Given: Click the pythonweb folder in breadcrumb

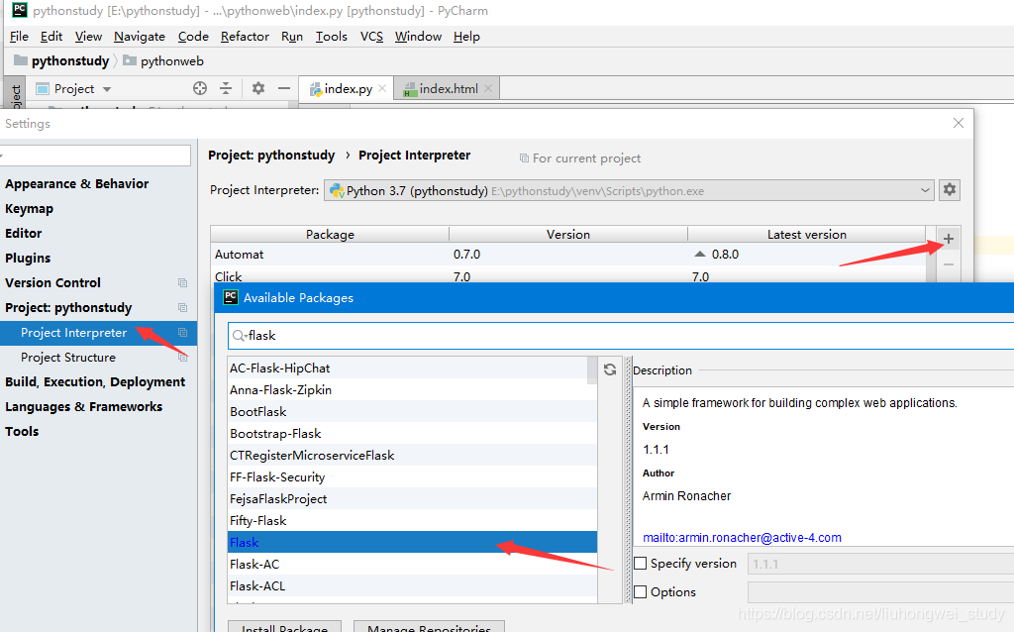Looking at the screenshot, I should (x=163, y=60).
